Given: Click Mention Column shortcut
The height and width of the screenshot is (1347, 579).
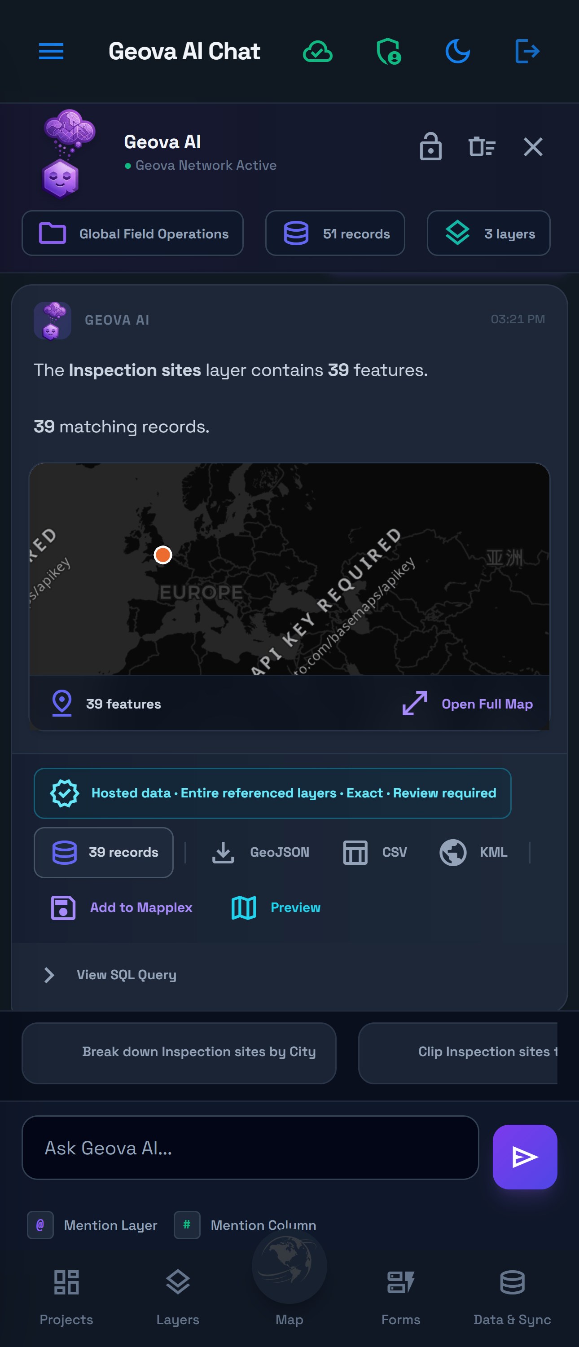Looking at the screenshot, I should pyautogui.click(x=245, y=1224).
